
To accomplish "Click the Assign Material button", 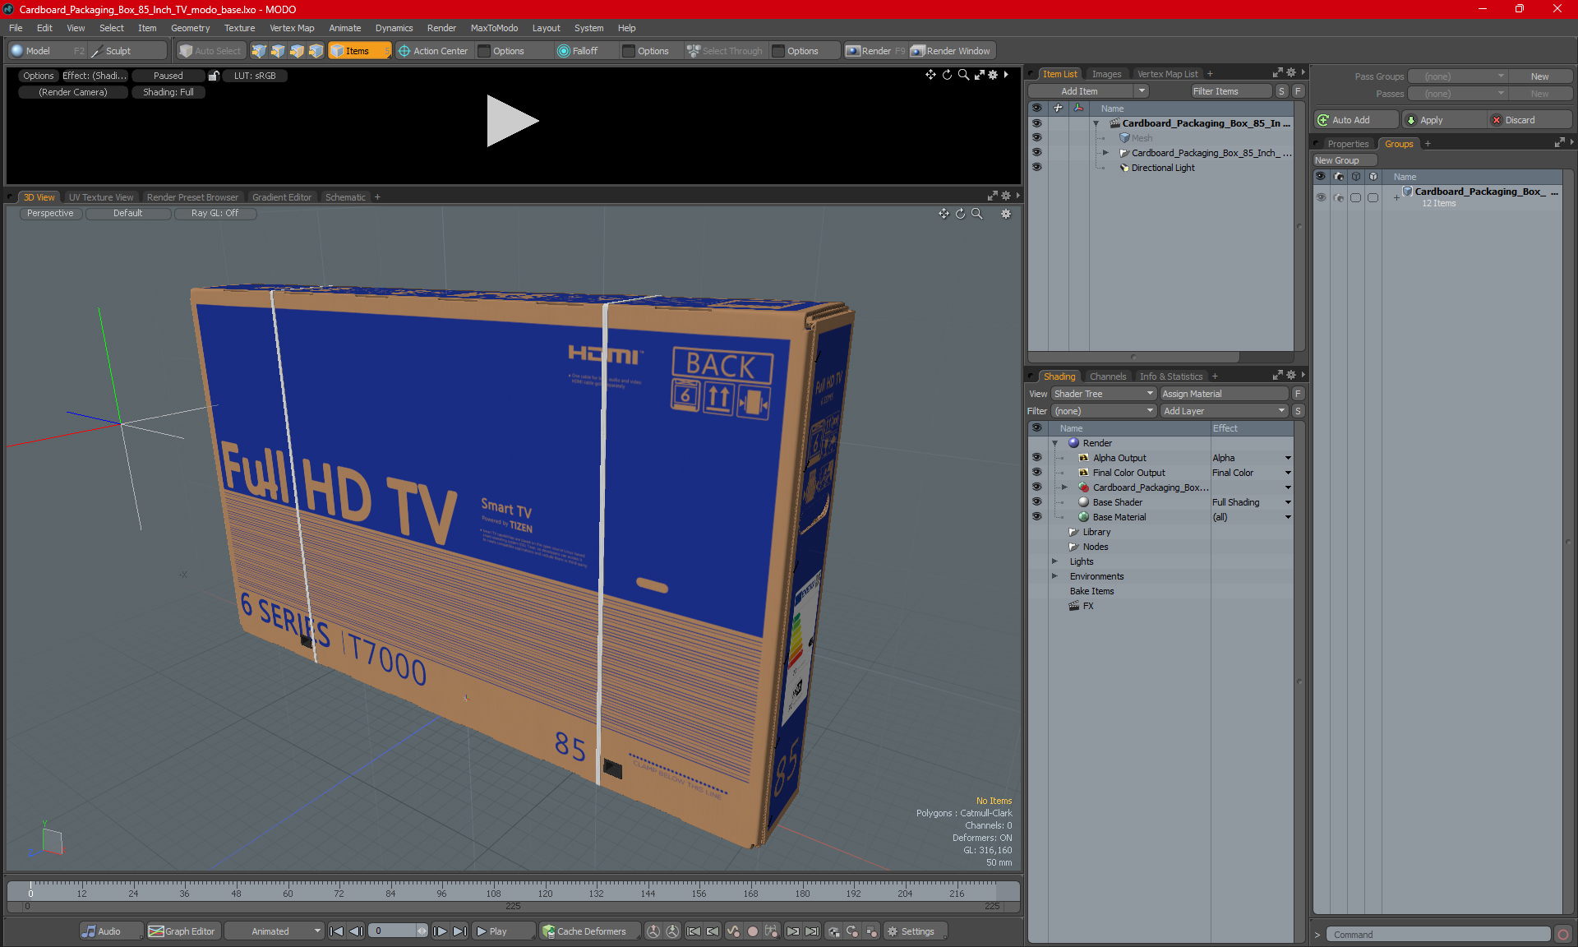I will tap(1223, 394).
